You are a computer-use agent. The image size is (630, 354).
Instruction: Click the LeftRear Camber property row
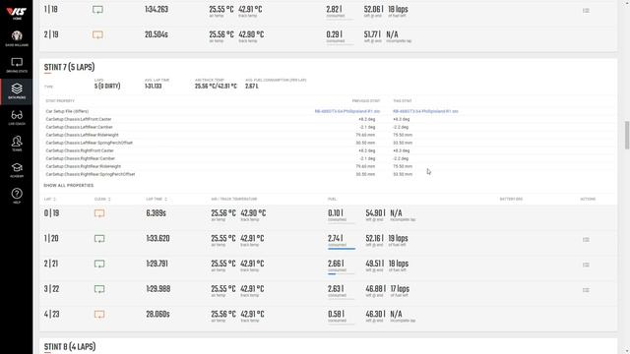tap(329, 127)
